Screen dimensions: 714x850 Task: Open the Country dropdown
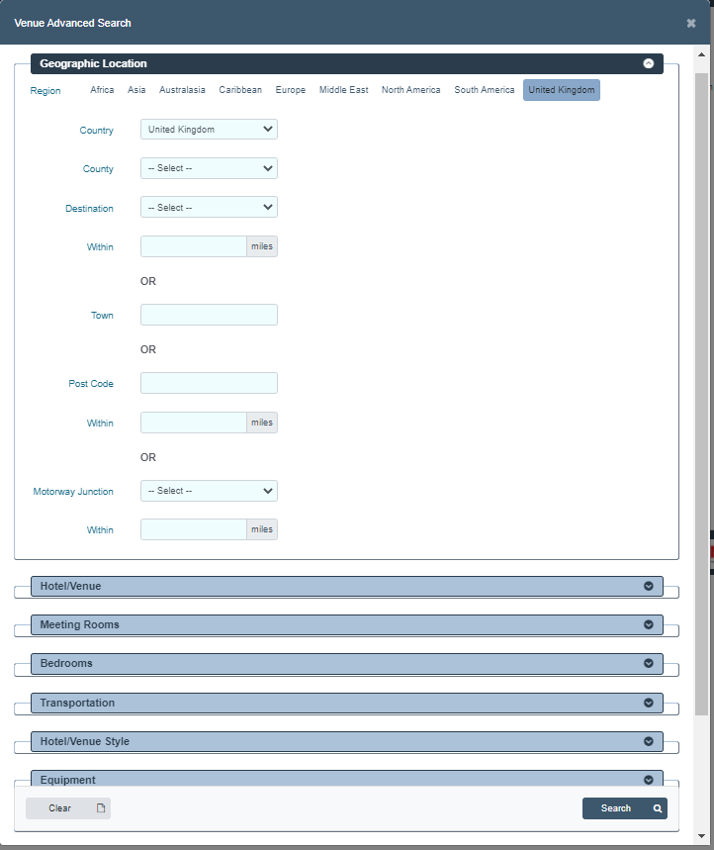coord(209,130)
